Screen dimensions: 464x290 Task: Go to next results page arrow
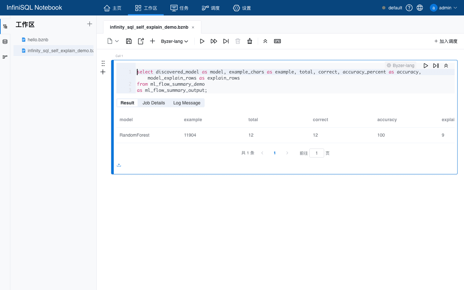click(287, 153)
